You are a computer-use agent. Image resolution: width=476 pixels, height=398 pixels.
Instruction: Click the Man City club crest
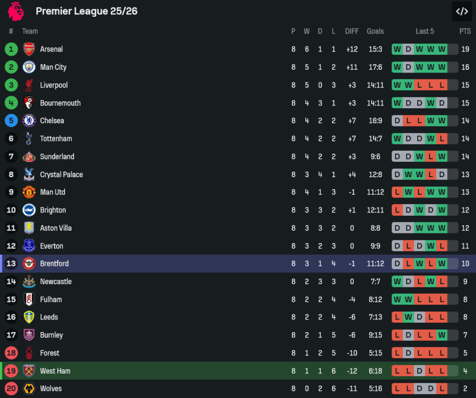coord(29,67)
